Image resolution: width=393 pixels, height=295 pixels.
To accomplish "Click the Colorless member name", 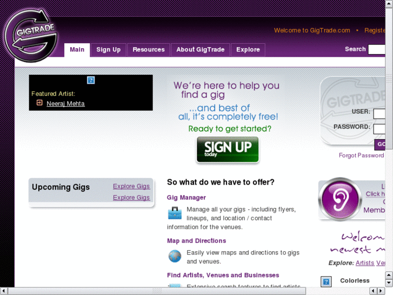I will click(x=355, y=280).
